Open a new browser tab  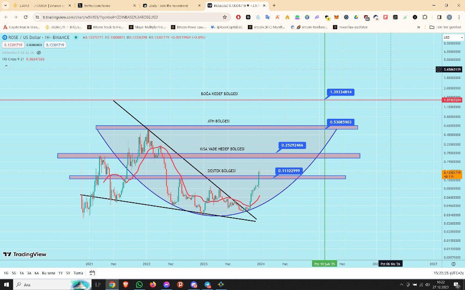coord(274,6)
